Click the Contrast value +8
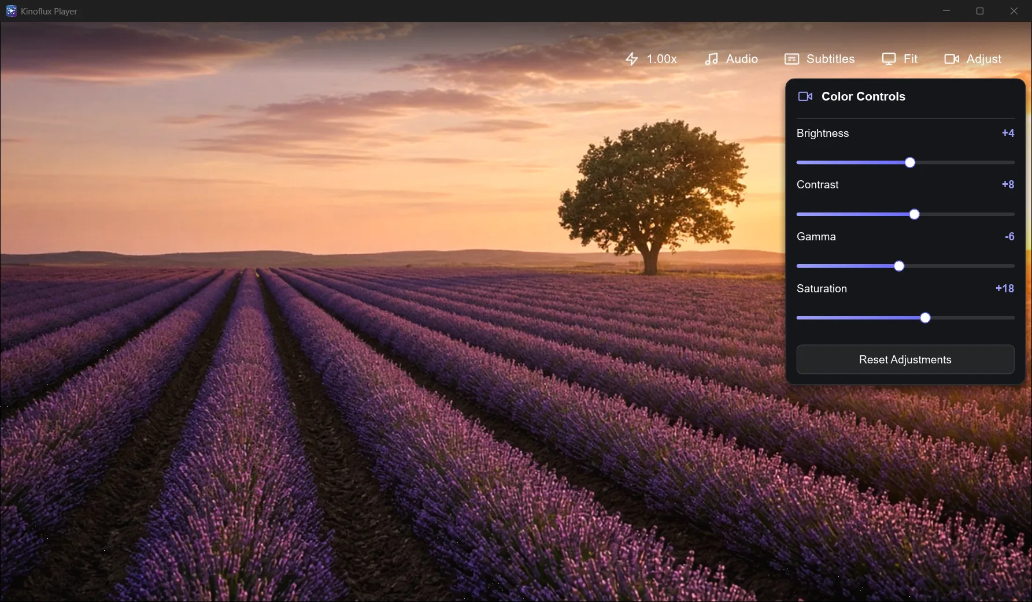This screenshot has height=602, width=1032. coord(1008,184)
